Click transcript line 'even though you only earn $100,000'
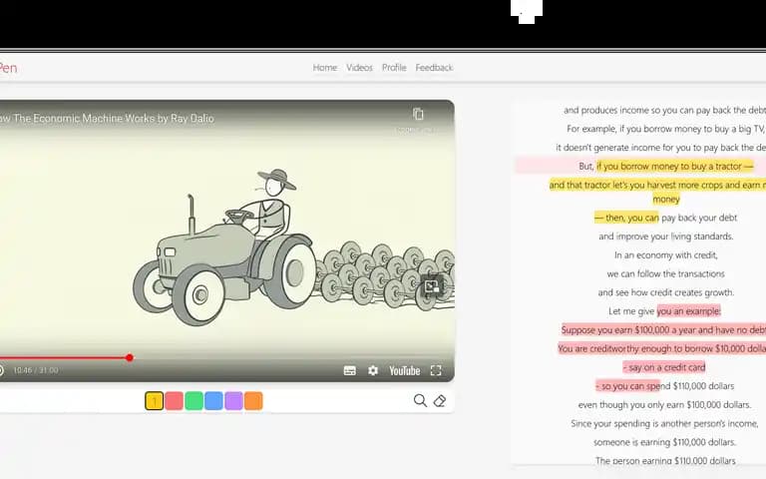 (x=665, y=405)
